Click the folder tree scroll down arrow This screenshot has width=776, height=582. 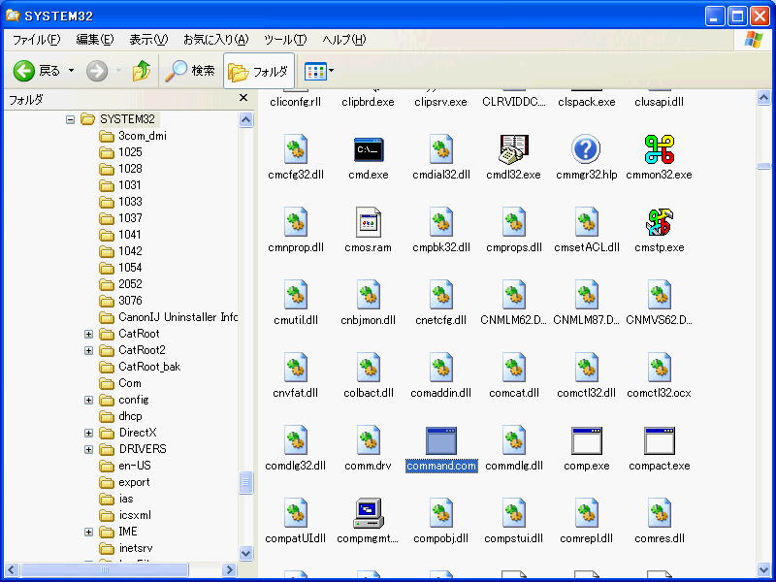tap(246, 553)
